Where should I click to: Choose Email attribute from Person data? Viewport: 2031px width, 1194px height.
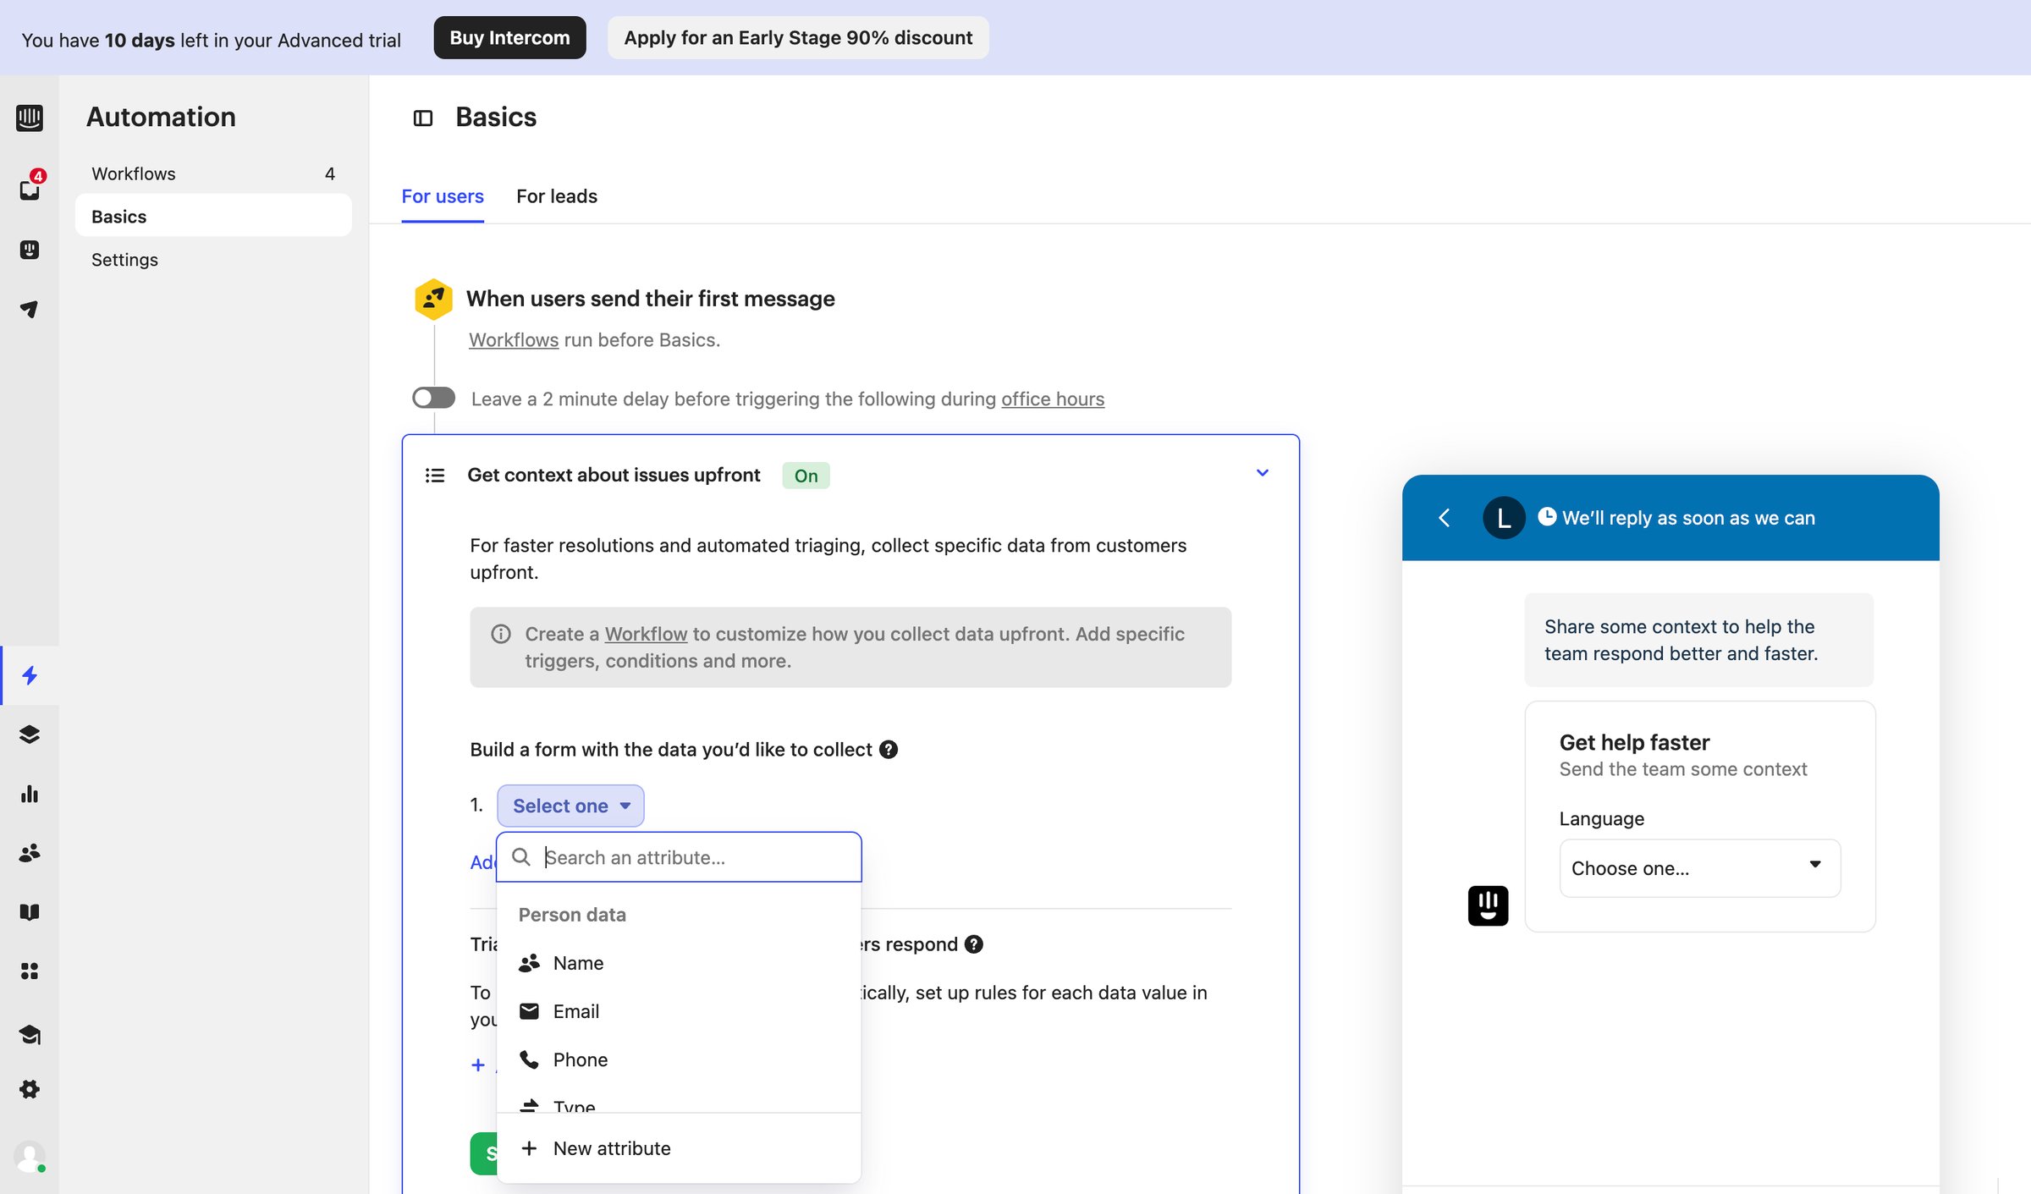point(679,1011)
